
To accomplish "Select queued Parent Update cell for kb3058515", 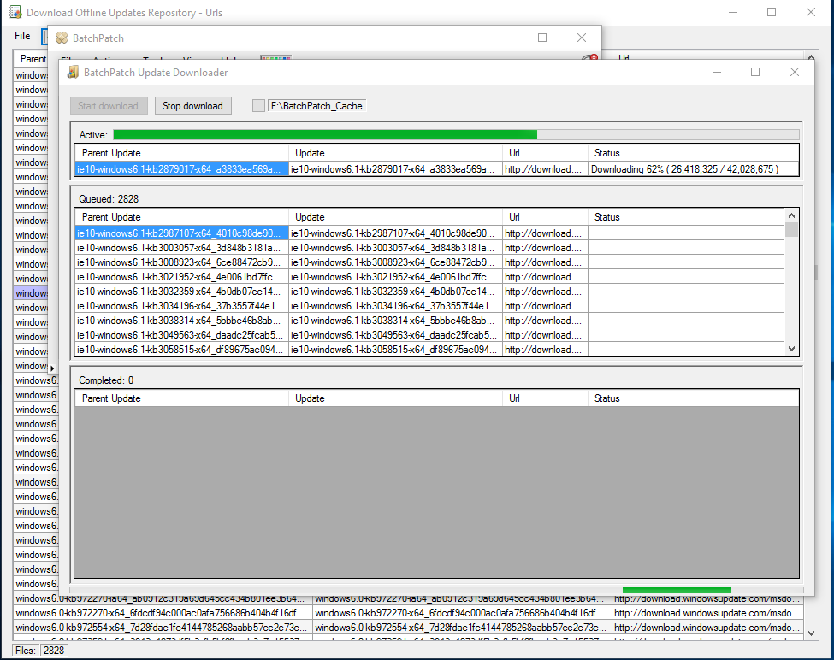I will pyautogui.click(x=181, y=350).
